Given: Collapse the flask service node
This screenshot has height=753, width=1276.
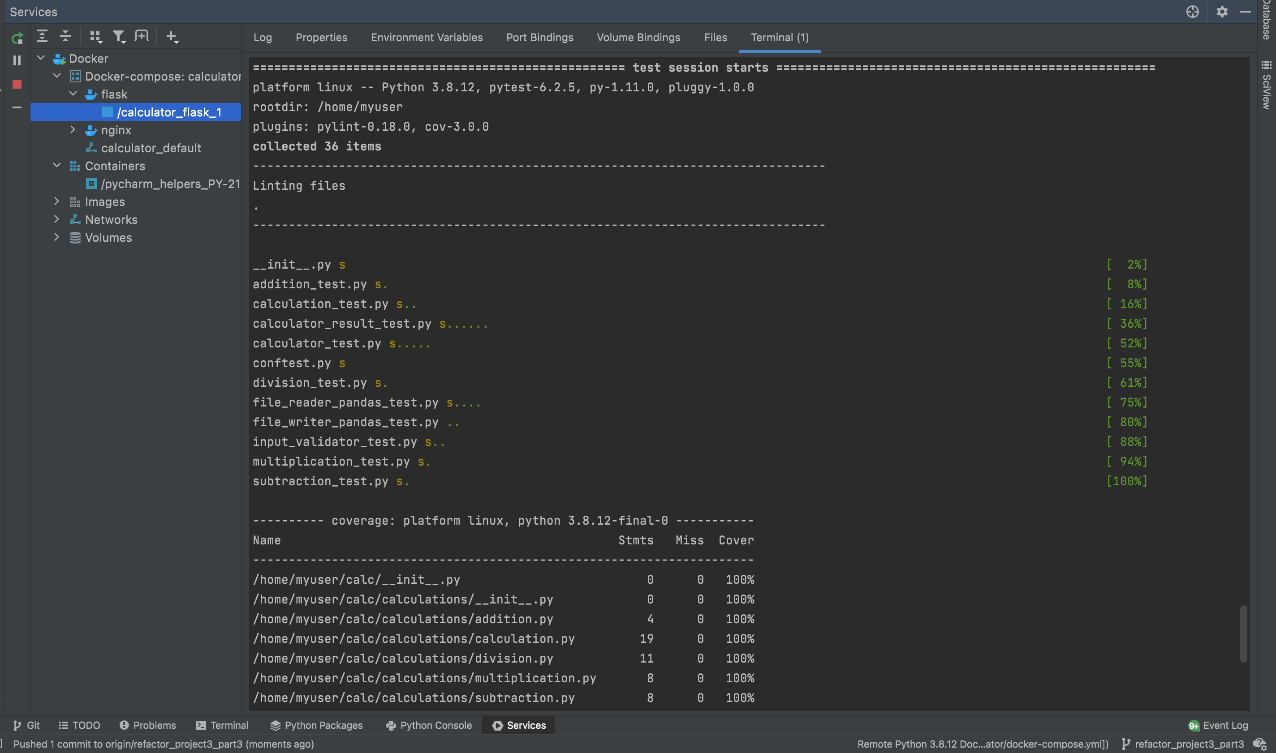Looking at the screenshot, I should (73, 94).
